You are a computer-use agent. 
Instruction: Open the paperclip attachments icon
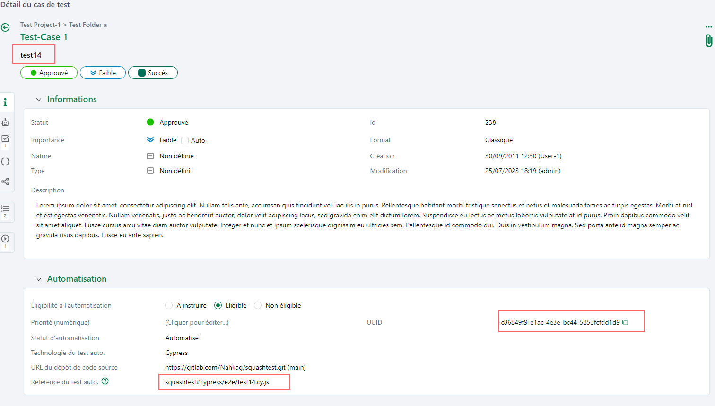(708, 41)
